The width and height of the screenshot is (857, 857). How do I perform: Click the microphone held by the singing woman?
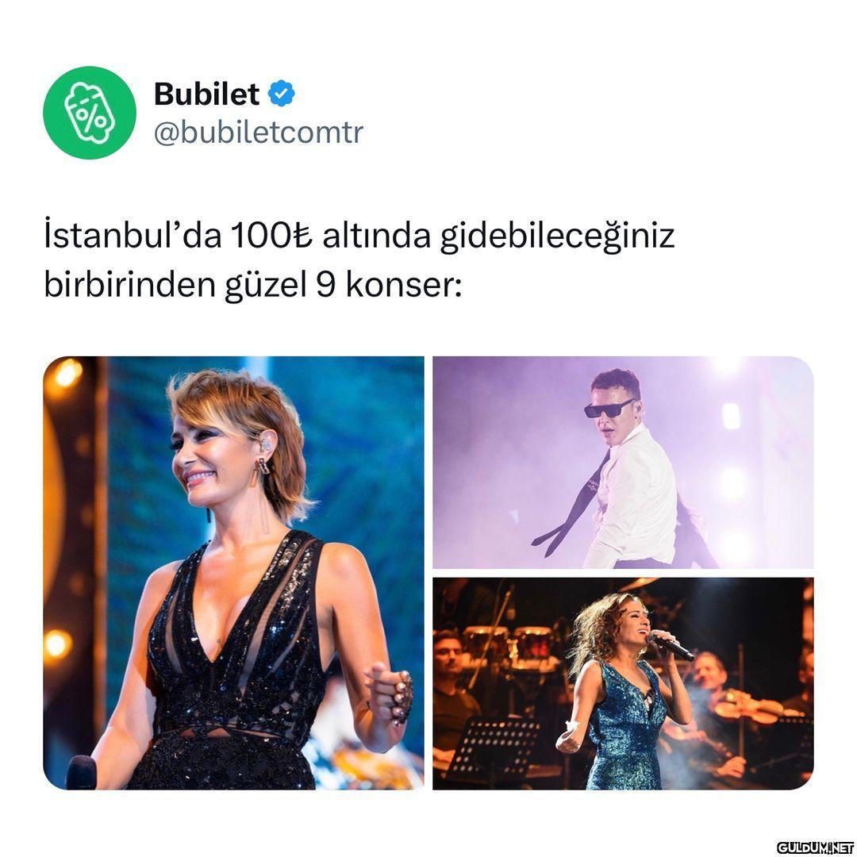click(672, 646)
